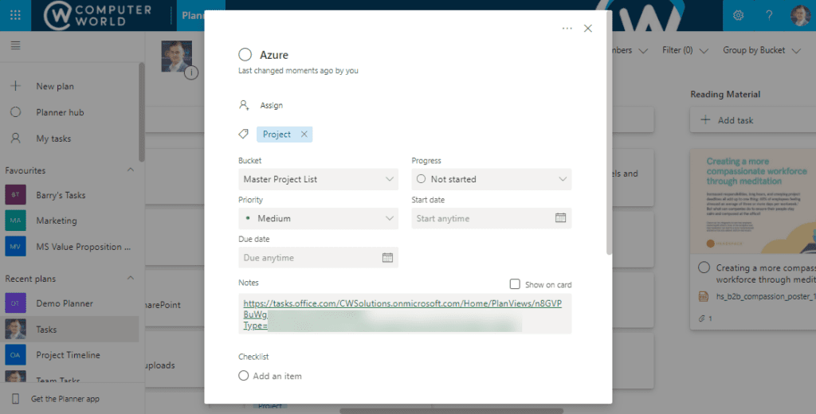This screenshot has height=414, width=816.
Task: Click Get the Planner app link
Action: (x=65, y=399)
